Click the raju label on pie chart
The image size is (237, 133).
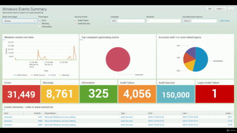pyautogui.click(x=178, y=58)
